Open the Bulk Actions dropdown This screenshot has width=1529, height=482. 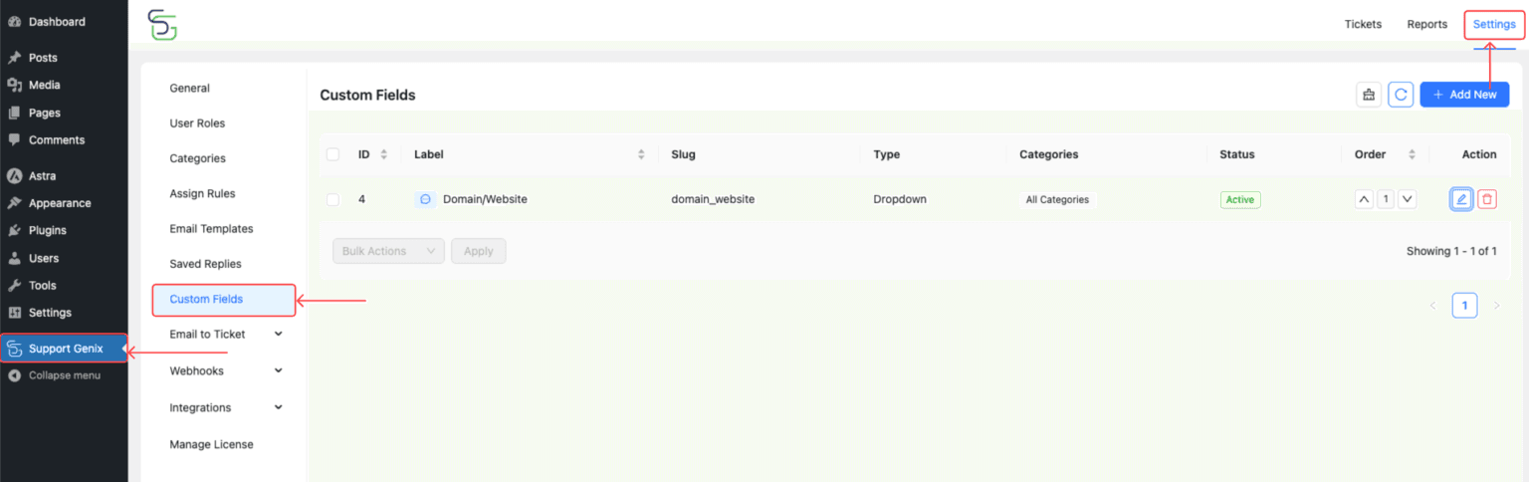(x=388, y=251)
